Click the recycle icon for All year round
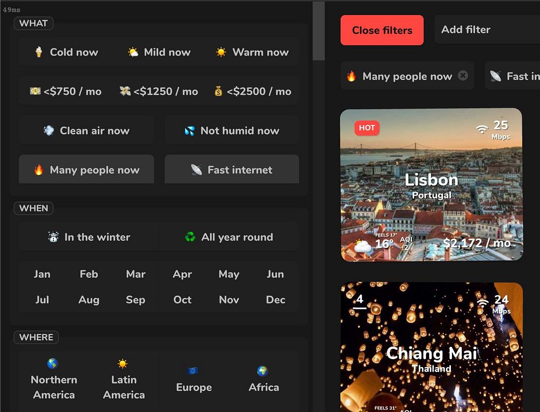This screenshot has width=540, height=412. coord(190,237)
